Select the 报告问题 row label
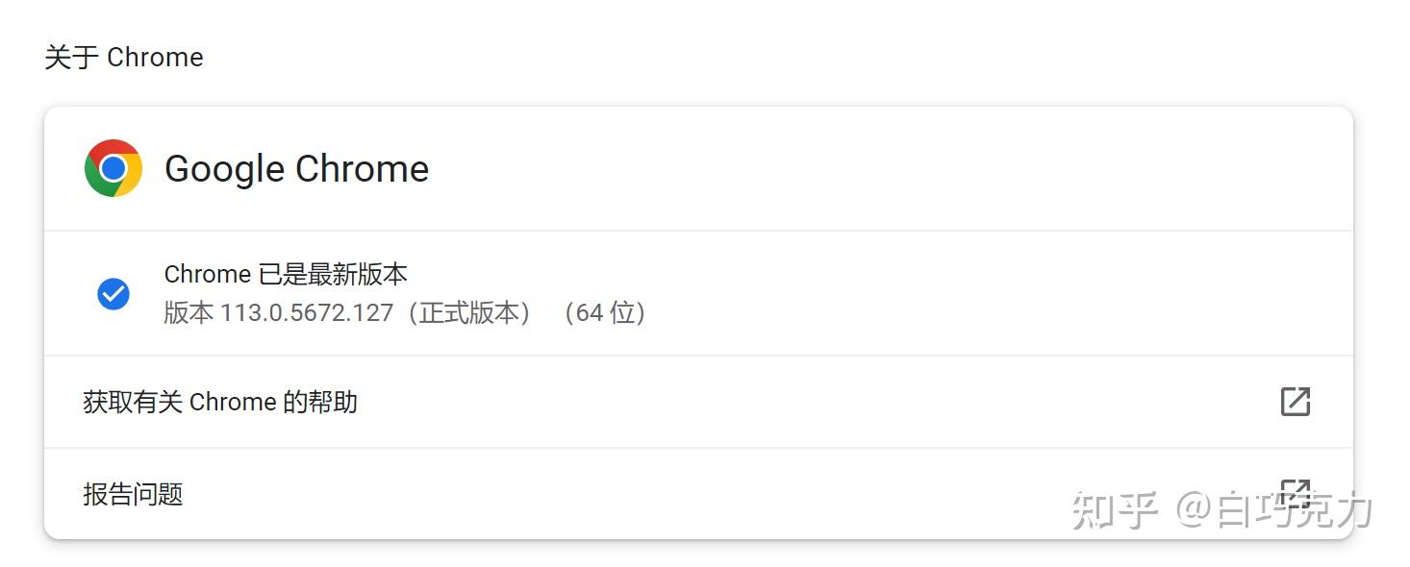 click(133, 494)
